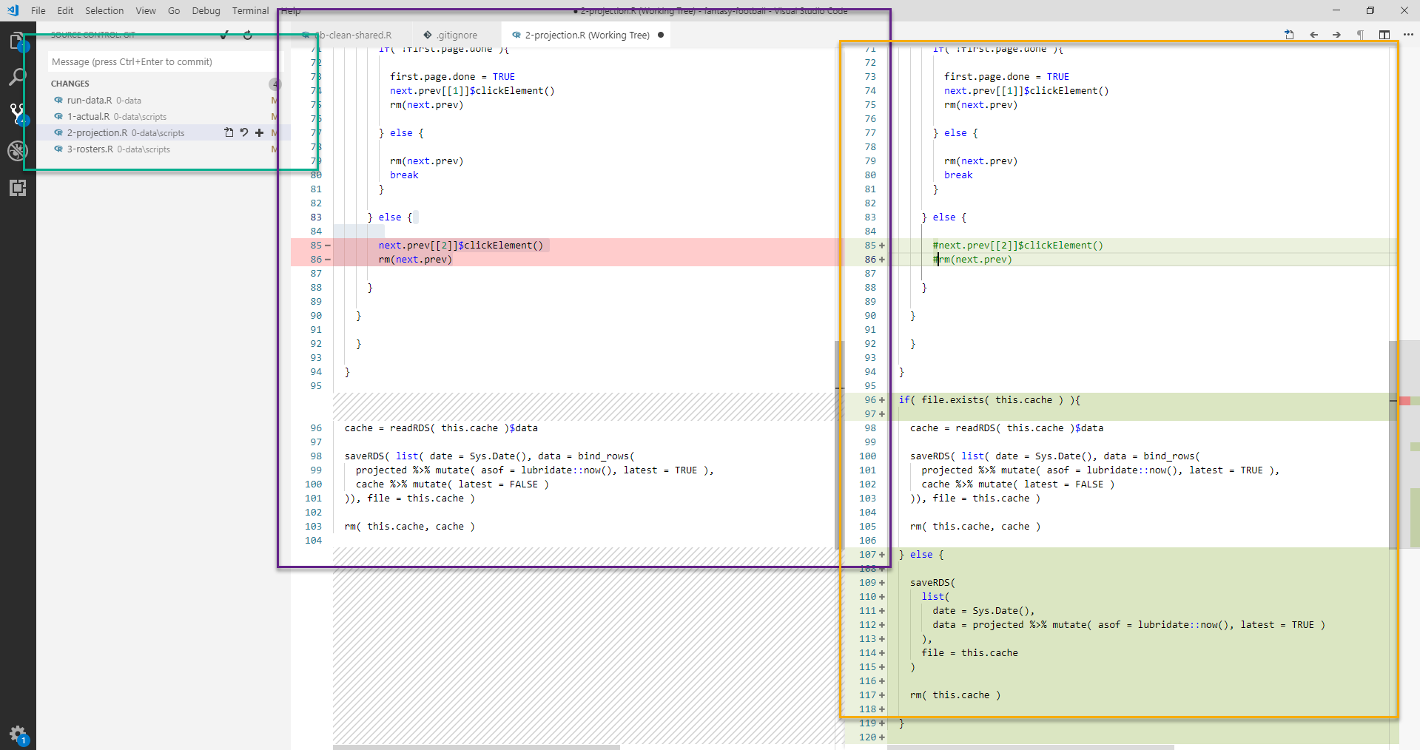This screenshot has height=750, width=1420.
Task: Discard changes for 2-projection.R
Action: point(244,133)
